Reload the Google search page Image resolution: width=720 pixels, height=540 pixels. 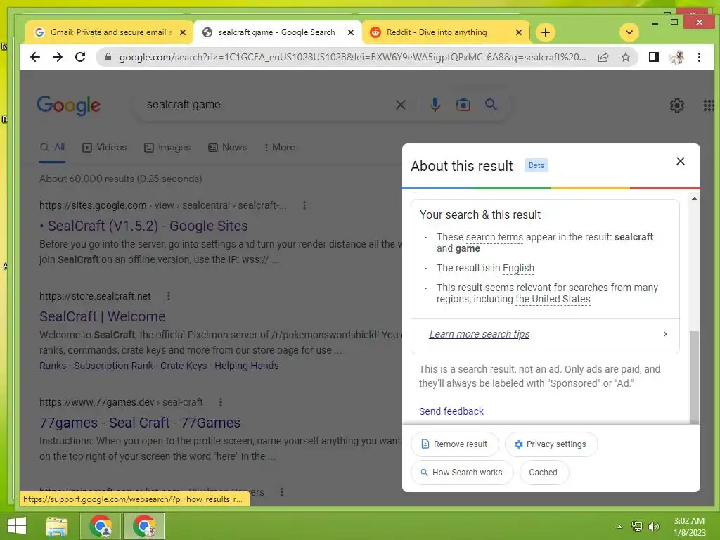point(80,57)
